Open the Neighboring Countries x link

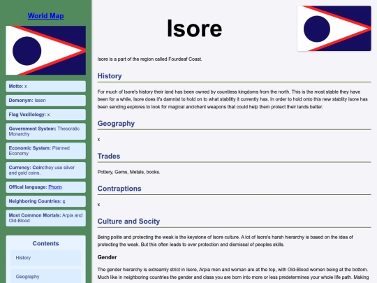(64, 201)
